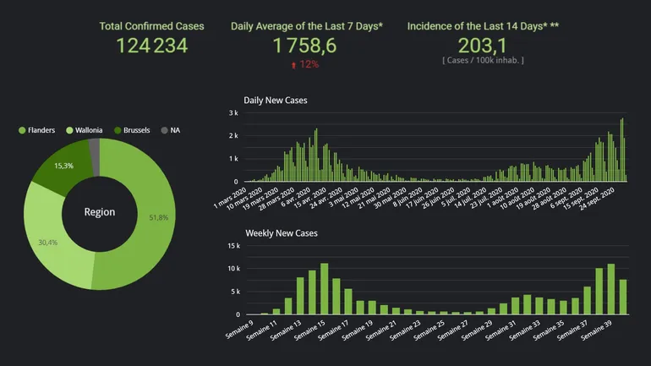The image size is (651, 366).
Task: Click the grey NA donut slice
Action: pos(95,156)
